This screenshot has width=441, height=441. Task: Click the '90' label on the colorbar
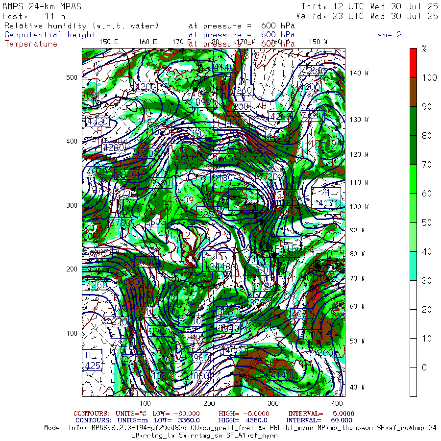pos(427,107)
